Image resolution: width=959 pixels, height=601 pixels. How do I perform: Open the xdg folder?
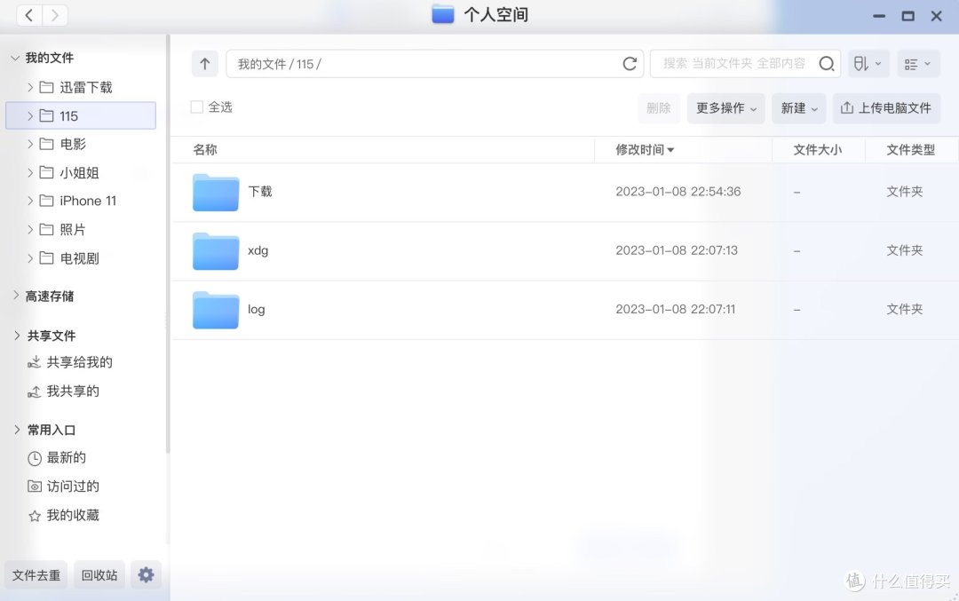coord(258,250)
